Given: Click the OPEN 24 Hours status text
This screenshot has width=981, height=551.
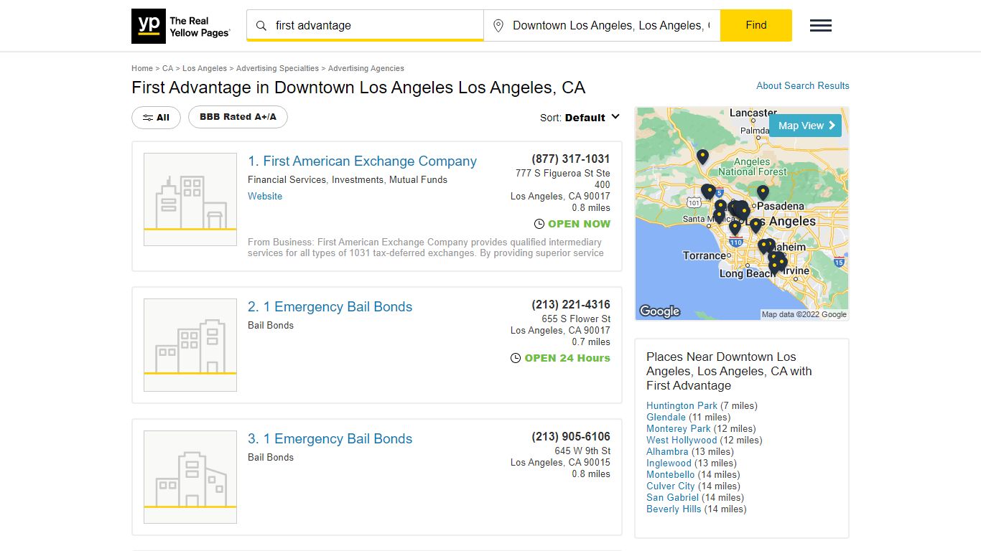Looking at the screenshot, I should point(567,358).
